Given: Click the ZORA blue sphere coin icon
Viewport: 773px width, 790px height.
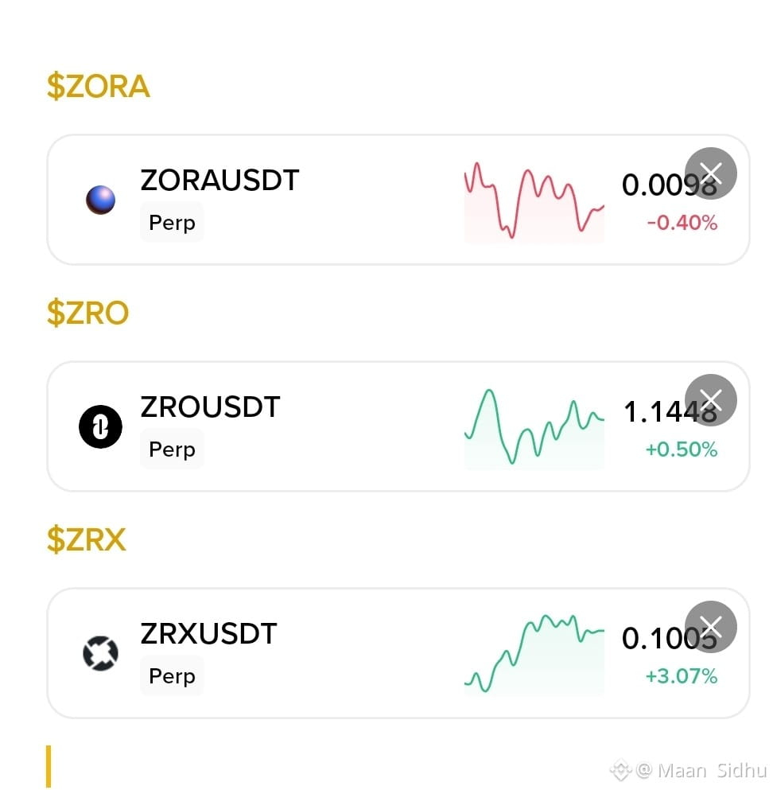Looking at the screenshot, I should 100,200.
